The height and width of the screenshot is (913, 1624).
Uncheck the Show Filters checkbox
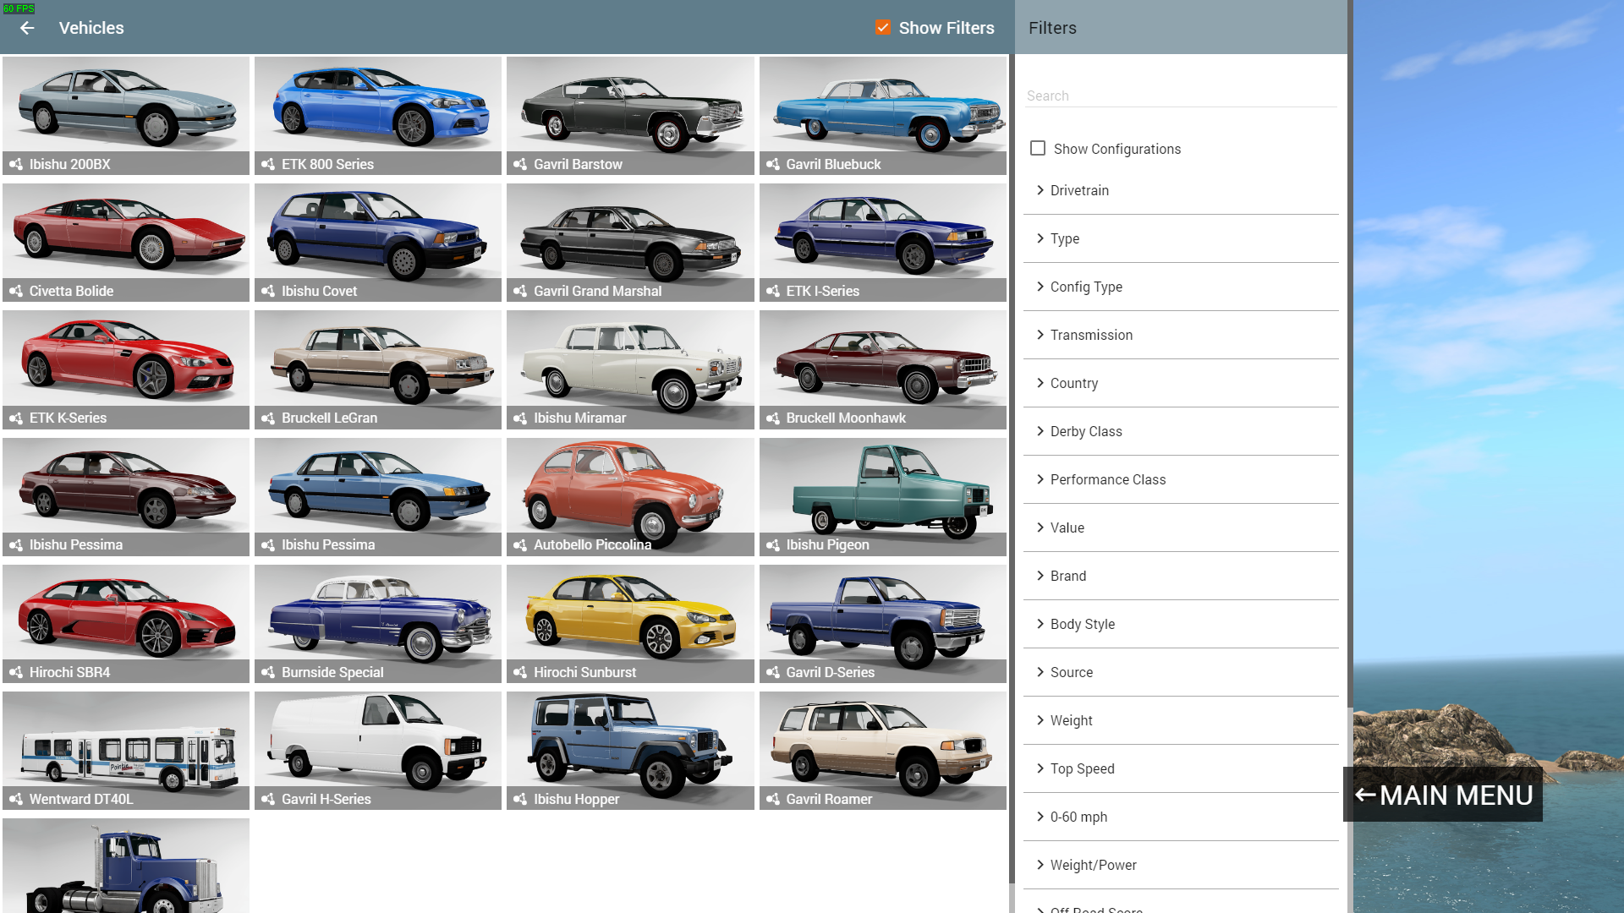click(x=883, y=28)
